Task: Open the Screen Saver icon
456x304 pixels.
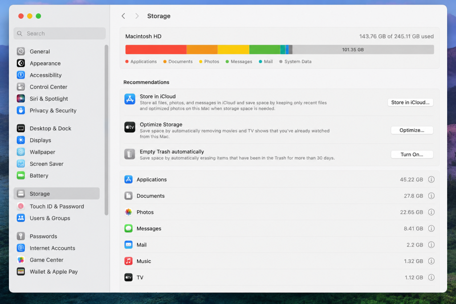Action: click(x=20, y=164)
